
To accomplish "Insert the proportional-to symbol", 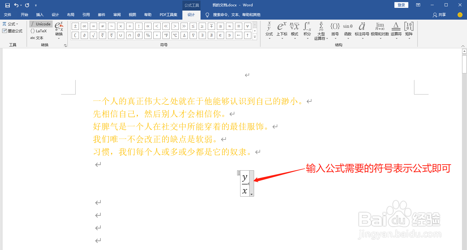I will pyautogui.click(x=148, y=26).
